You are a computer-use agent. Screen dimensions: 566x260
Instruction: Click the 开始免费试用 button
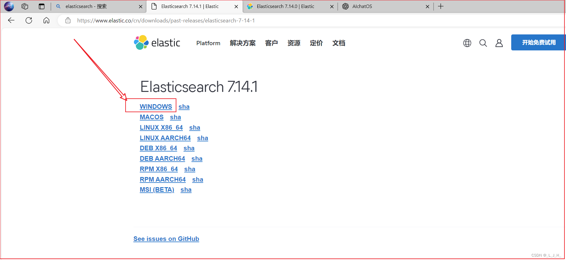pos(538,42)
